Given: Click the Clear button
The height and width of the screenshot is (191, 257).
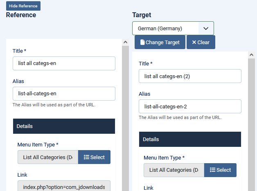Looking at the screenshot, I should 201,42.
